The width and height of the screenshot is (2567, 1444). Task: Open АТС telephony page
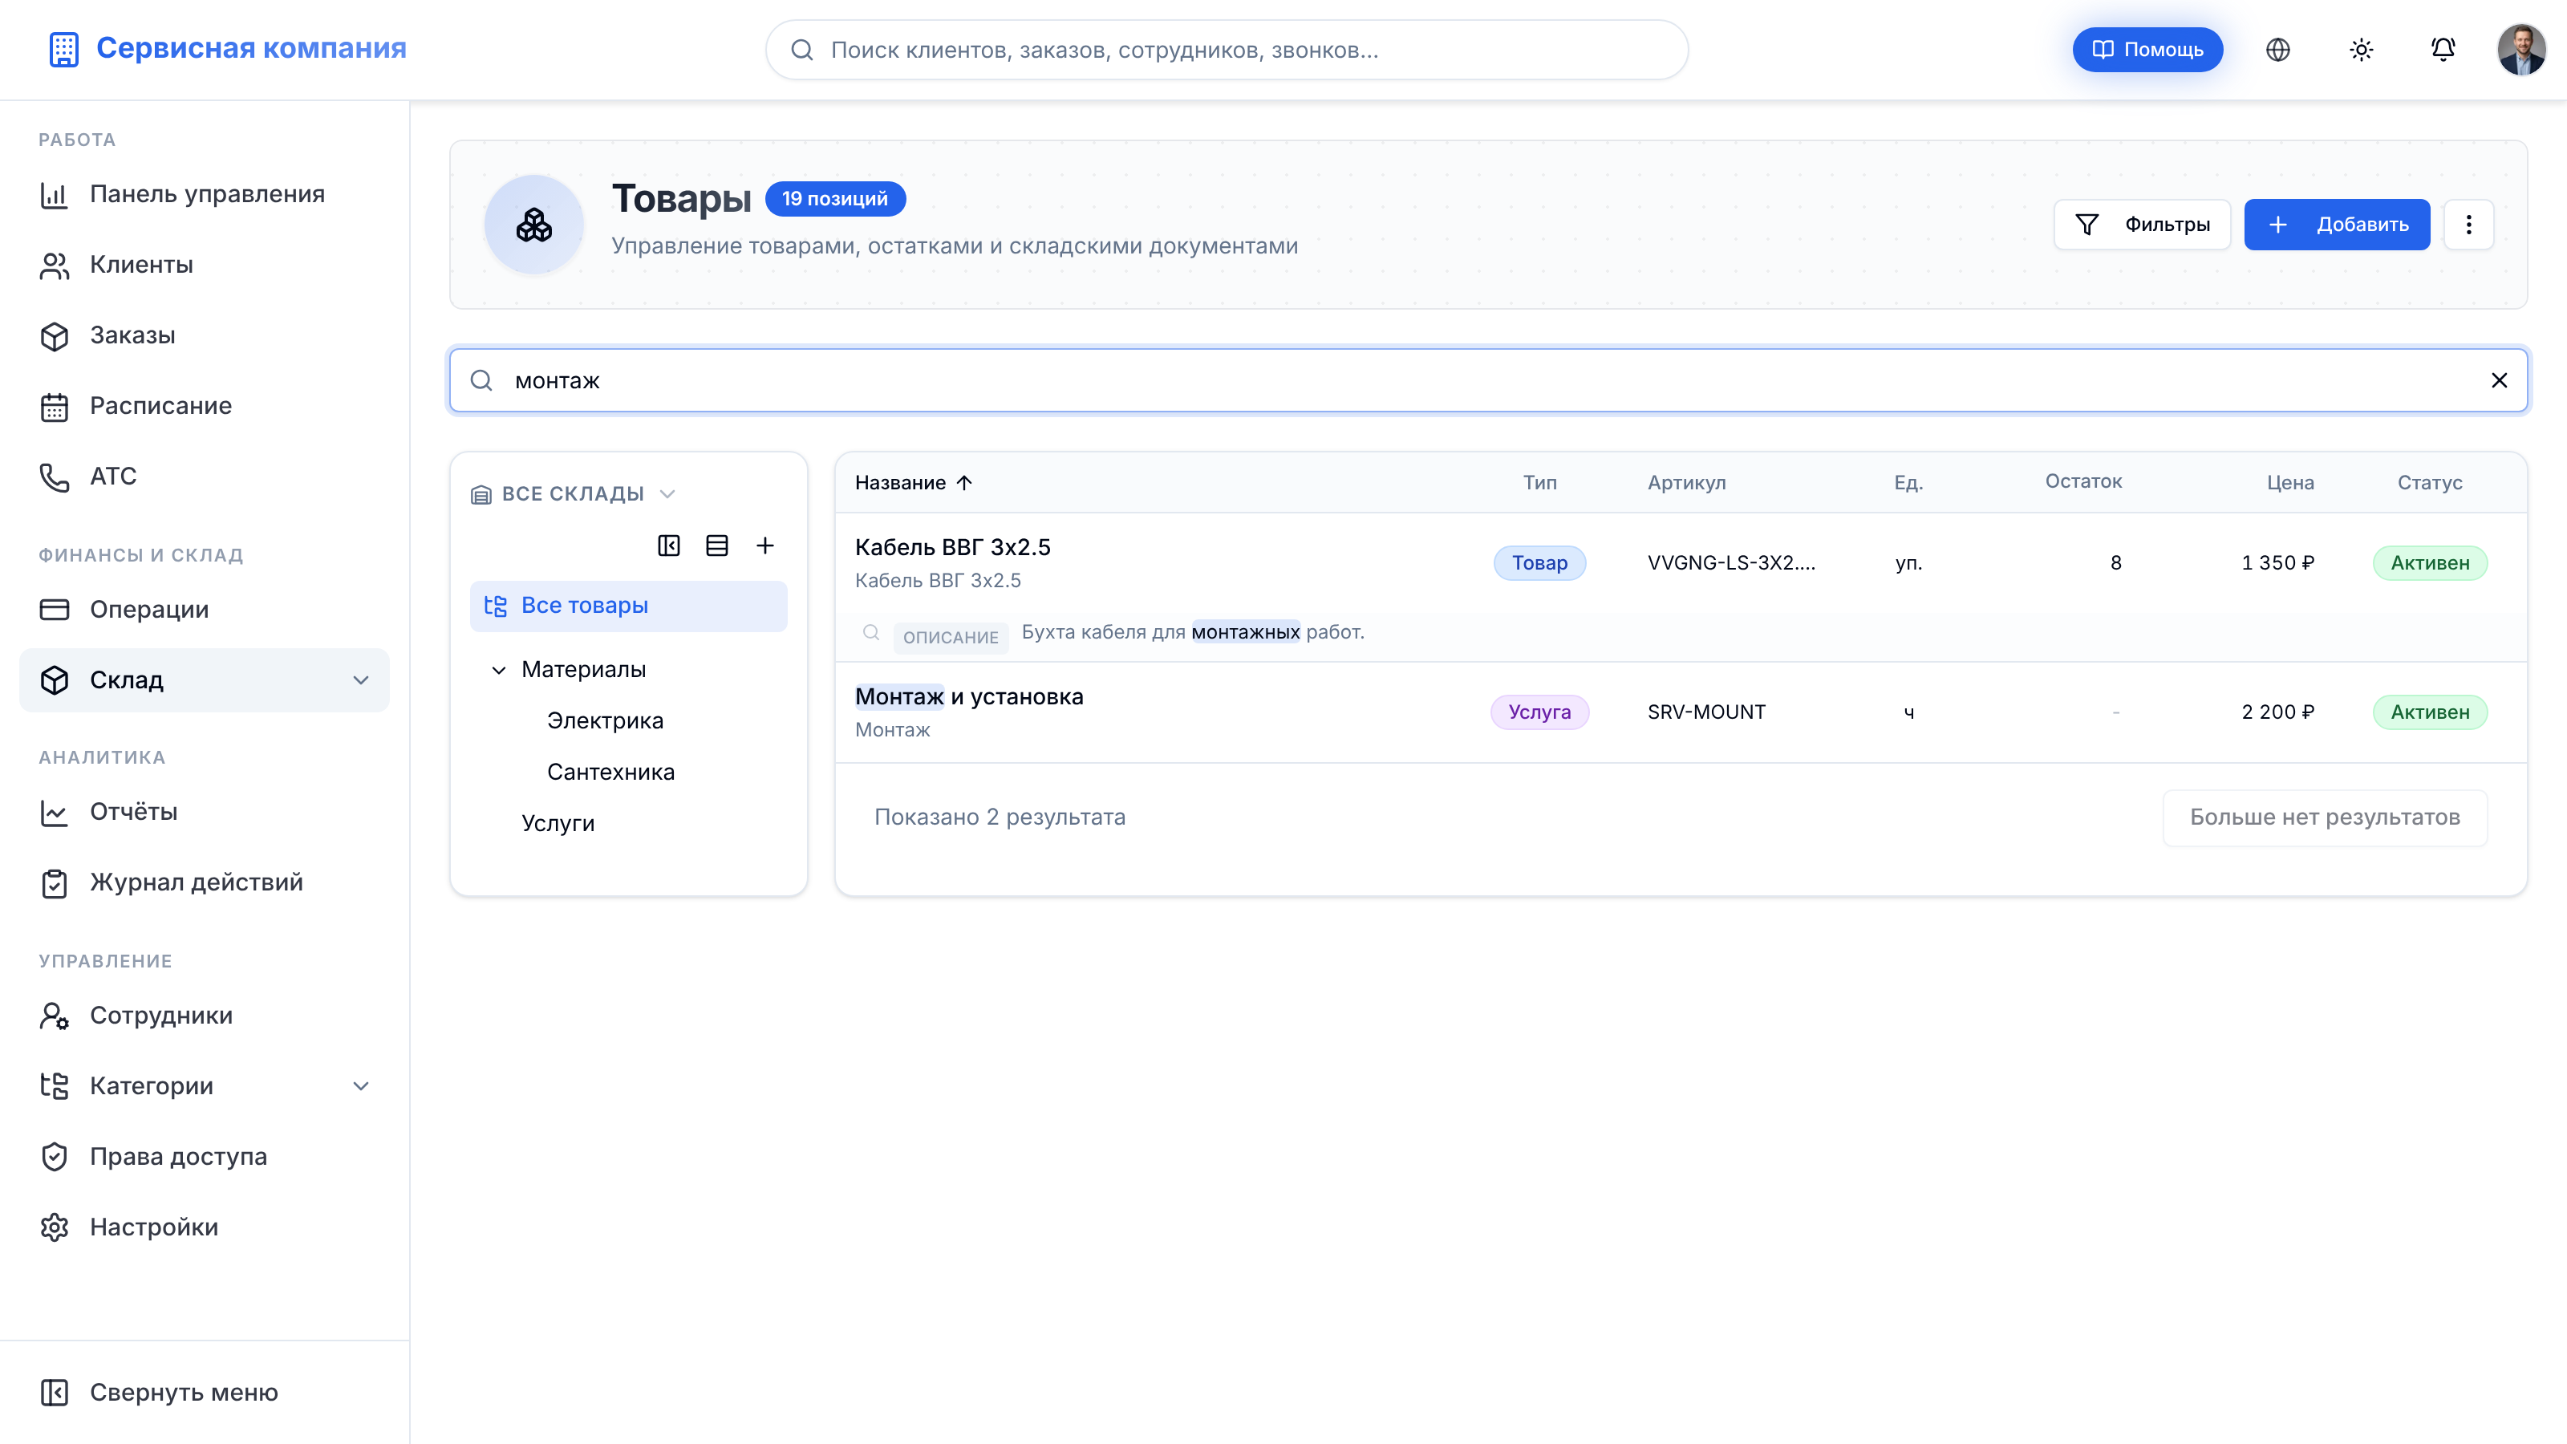205,477
